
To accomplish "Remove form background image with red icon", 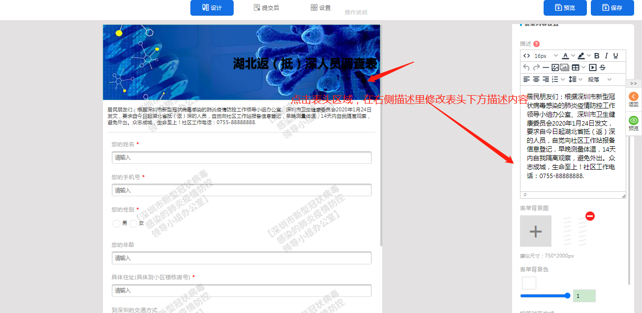I will coord(590,216).
